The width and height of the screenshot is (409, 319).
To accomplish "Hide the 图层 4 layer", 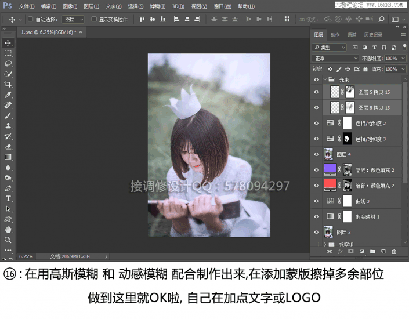I will 316,154.
